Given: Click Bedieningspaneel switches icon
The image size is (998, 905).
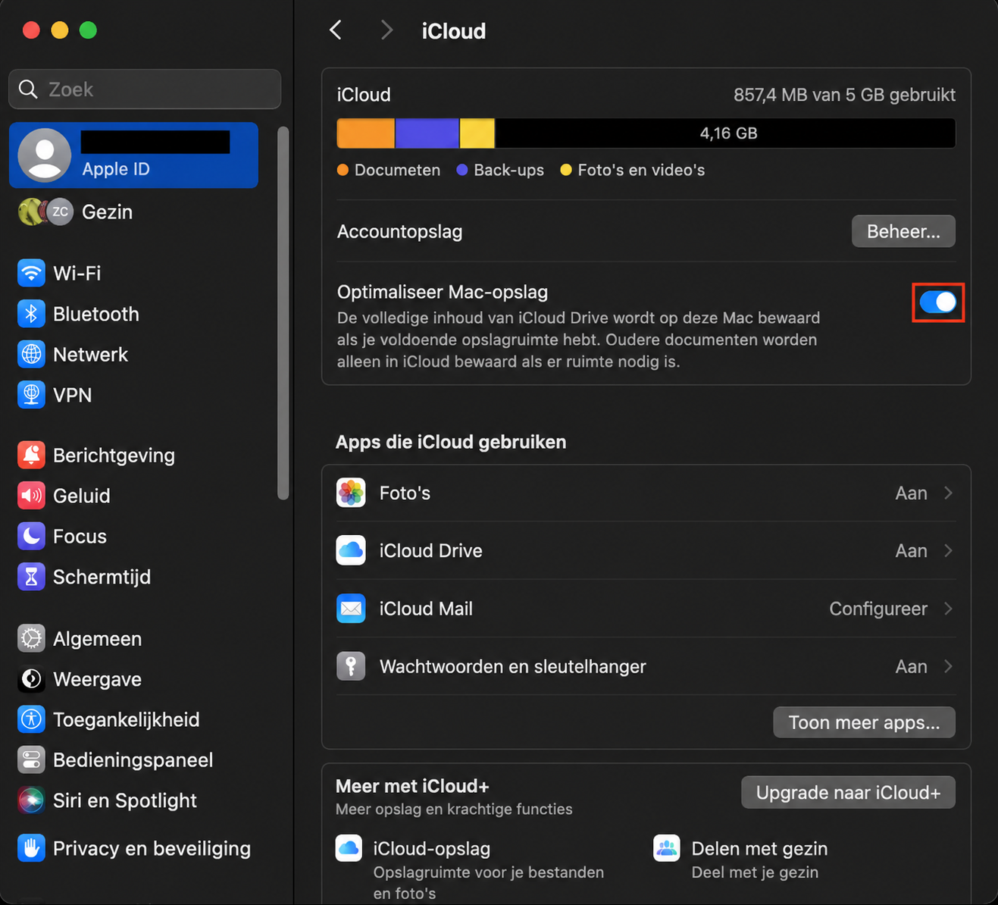Looking at the screenshot, I should point(31,759).
